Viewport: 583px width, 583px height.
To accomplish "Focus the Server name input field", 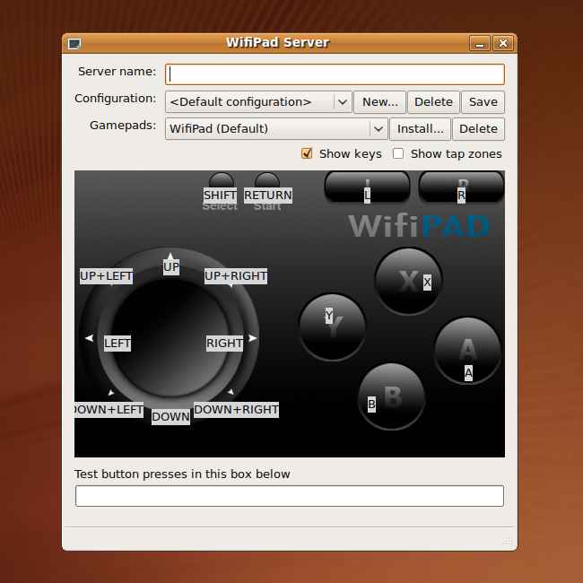I will tap(335, 74).
